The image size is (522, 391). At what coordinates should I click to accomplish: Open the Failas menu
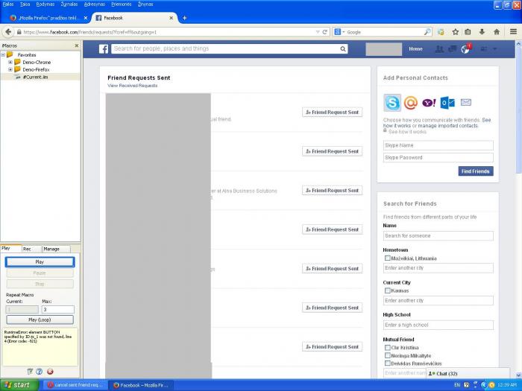(x=8, y=4)
